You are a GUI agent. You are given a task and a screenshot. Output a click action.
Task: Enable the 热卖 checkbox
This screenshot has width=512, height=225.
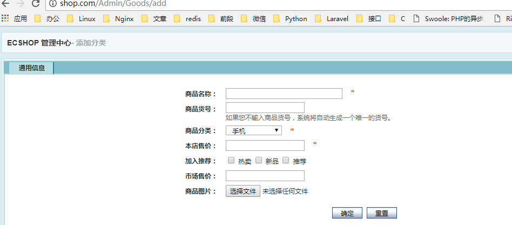pyautogui.click(x=231, y=160)
